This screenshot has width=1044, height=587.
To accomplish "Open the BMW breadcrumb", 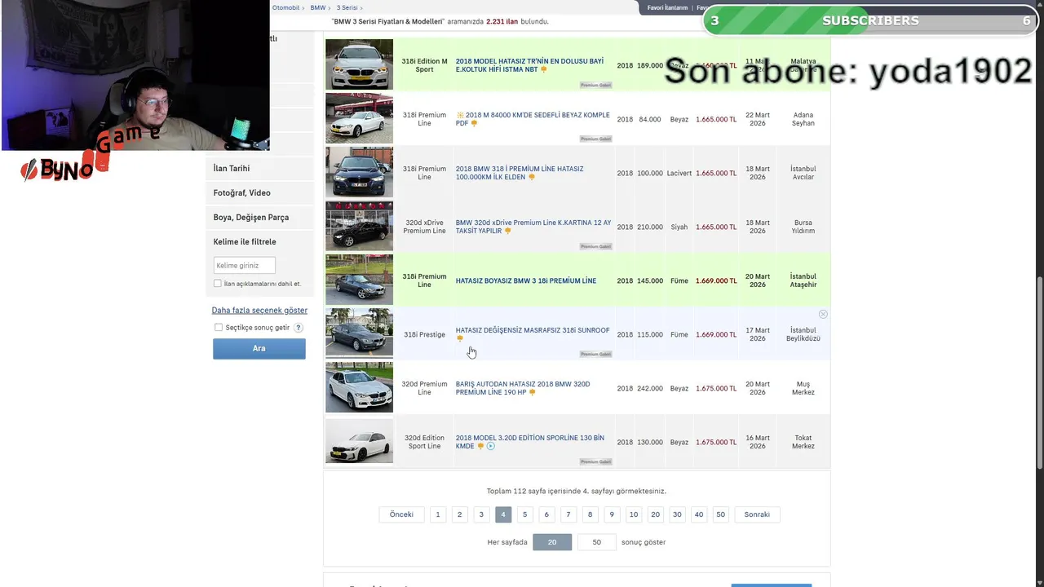I will (x=317, y=7).
